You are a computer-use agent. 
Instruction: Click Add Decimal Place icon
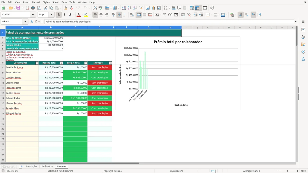(x=183, y=15)
